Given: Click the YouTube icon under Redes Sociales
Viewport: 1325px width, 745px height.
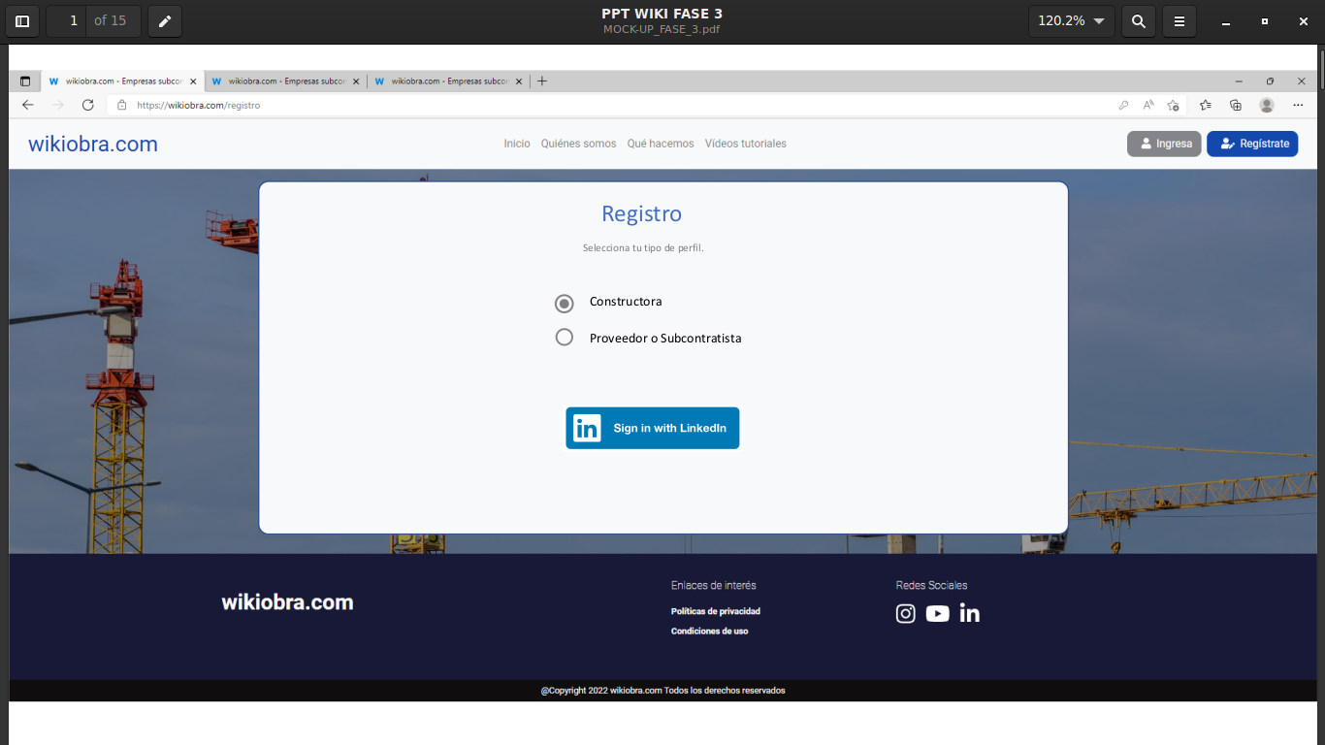Looking at the screenshot, I should pyautogui.click(x=937, y=613).
